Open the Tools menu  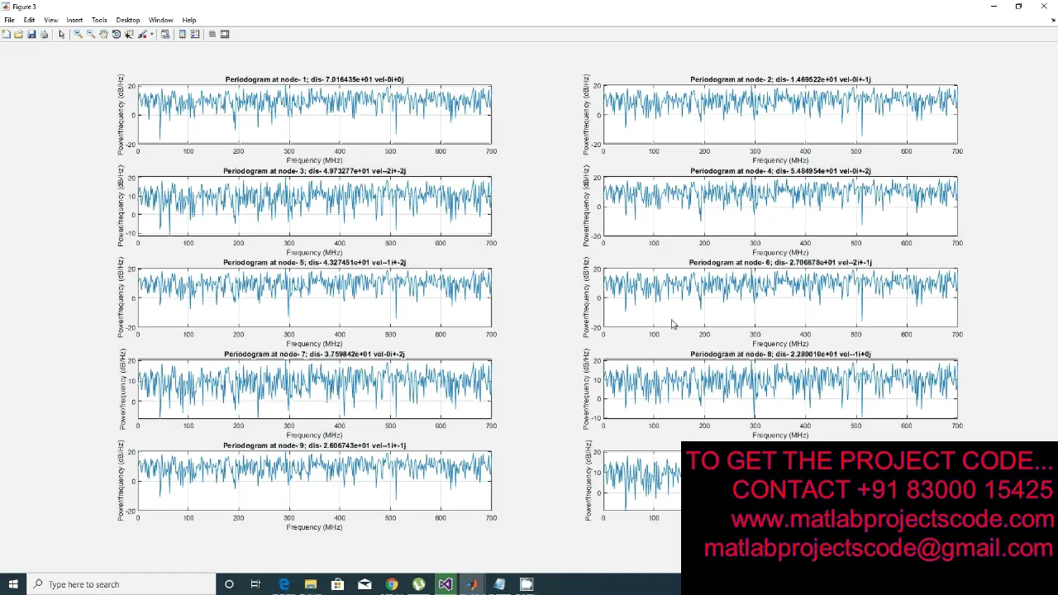point(99,20)
